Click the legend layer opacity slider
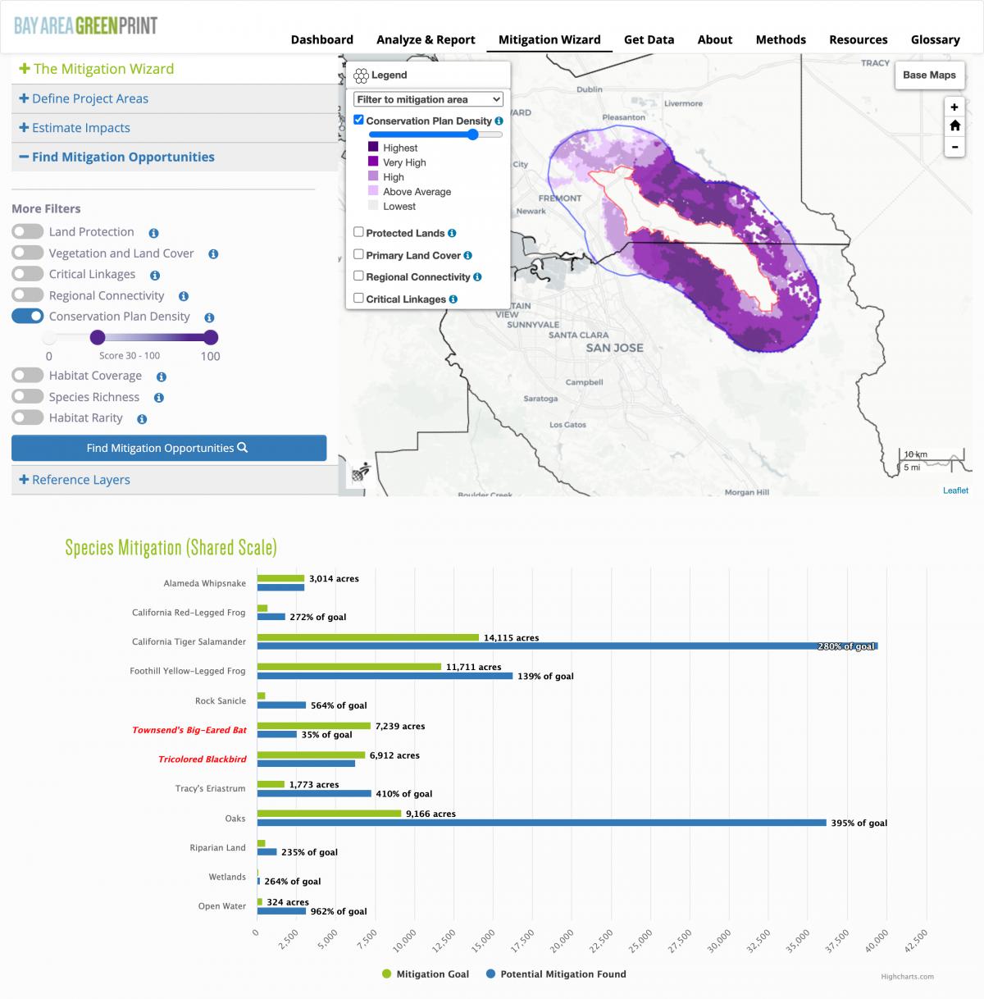The width and height of the screenshot is (984, 999). point(435,135)
